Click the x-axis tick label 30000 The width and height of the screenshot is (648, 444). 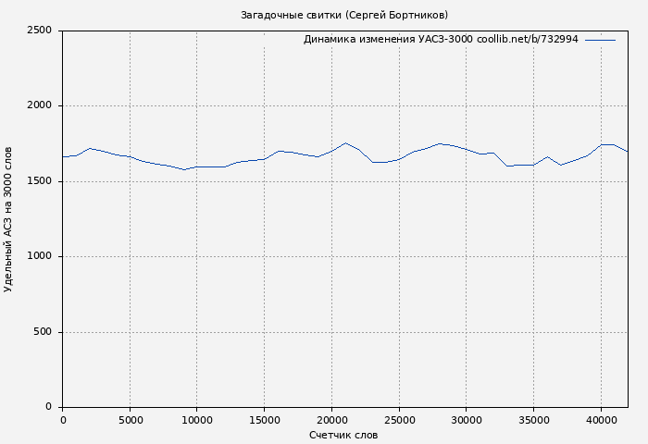point(467,420)
